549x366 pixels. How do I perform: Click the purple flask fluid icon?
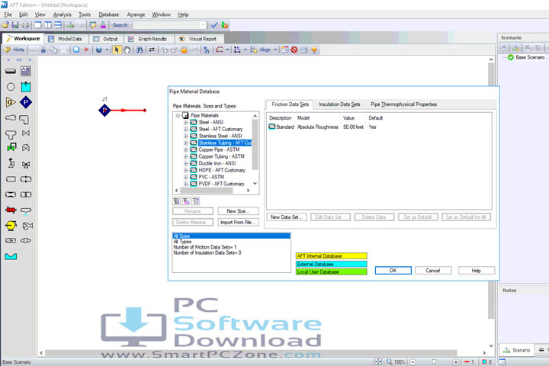[103, 25]
